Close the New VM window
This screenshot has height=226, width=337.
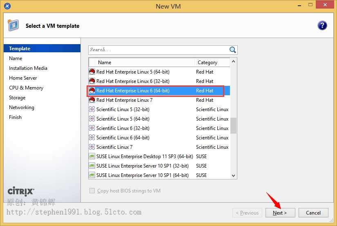(325, 5)
